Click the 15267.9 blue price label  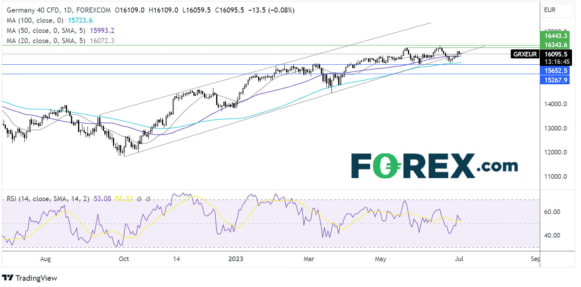click(555, 81)
